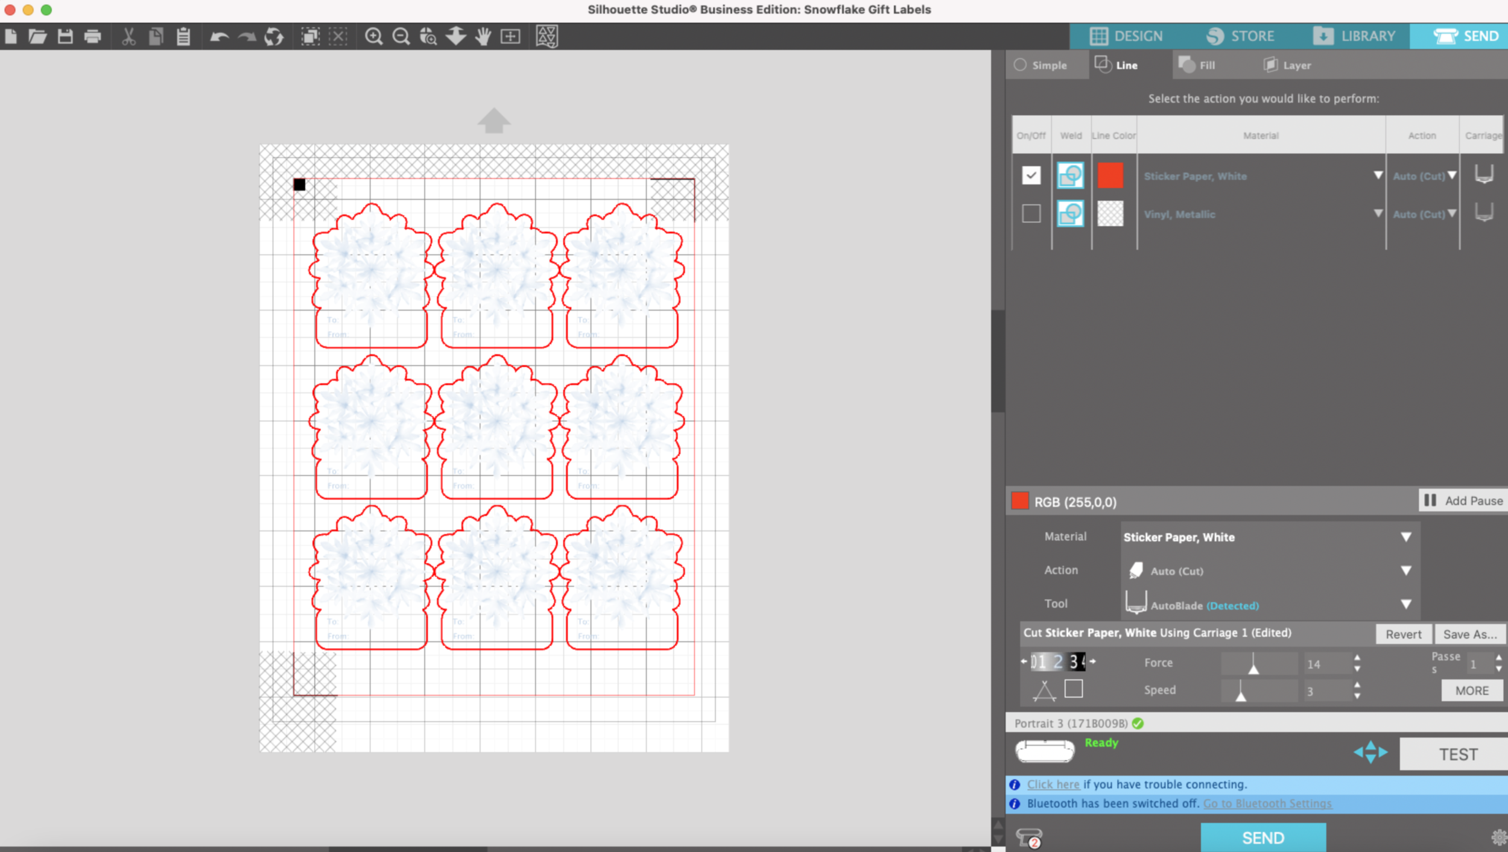Click the Force slider handle
Image resolution: width=1508 pixels, height=852 pixels.
(x=1253, y=667)
